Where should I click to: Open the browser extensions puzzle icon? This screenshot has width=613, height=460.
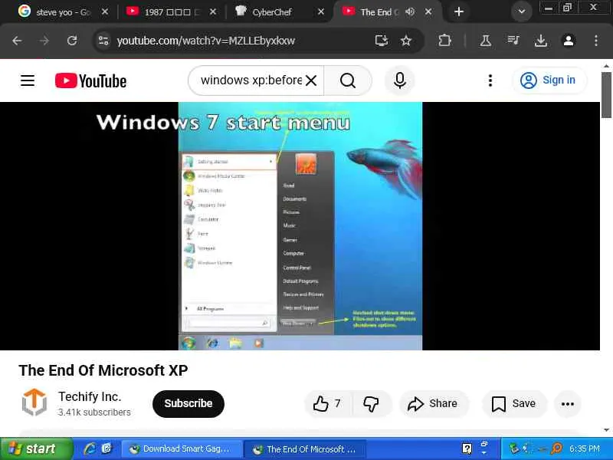(x=445, y=41)
